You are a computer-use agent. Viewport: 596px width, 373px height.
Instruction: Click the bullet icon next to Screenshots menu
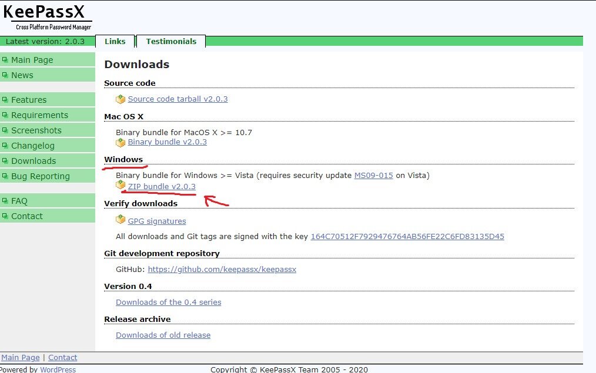tap(5, 130)
